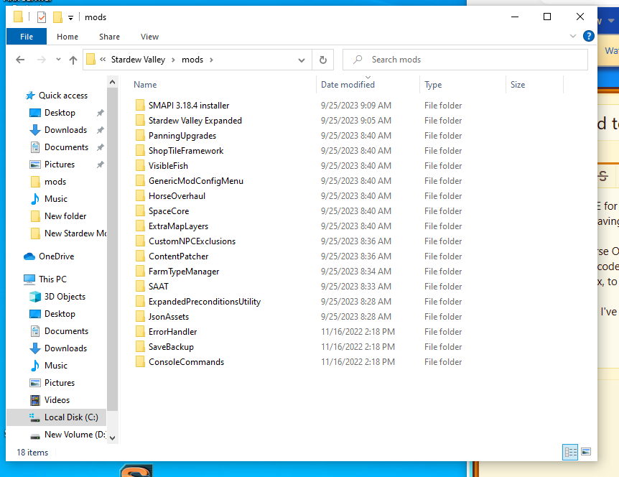
Task: Open Quick access in the navigation pane
Action: [63, 96]
